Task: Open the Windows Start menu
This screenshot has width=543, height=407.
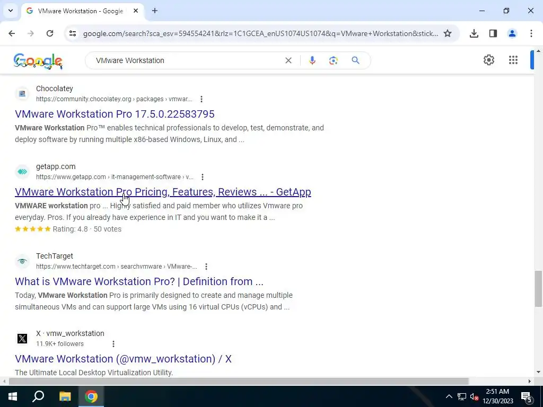Action: click(13, 396)
